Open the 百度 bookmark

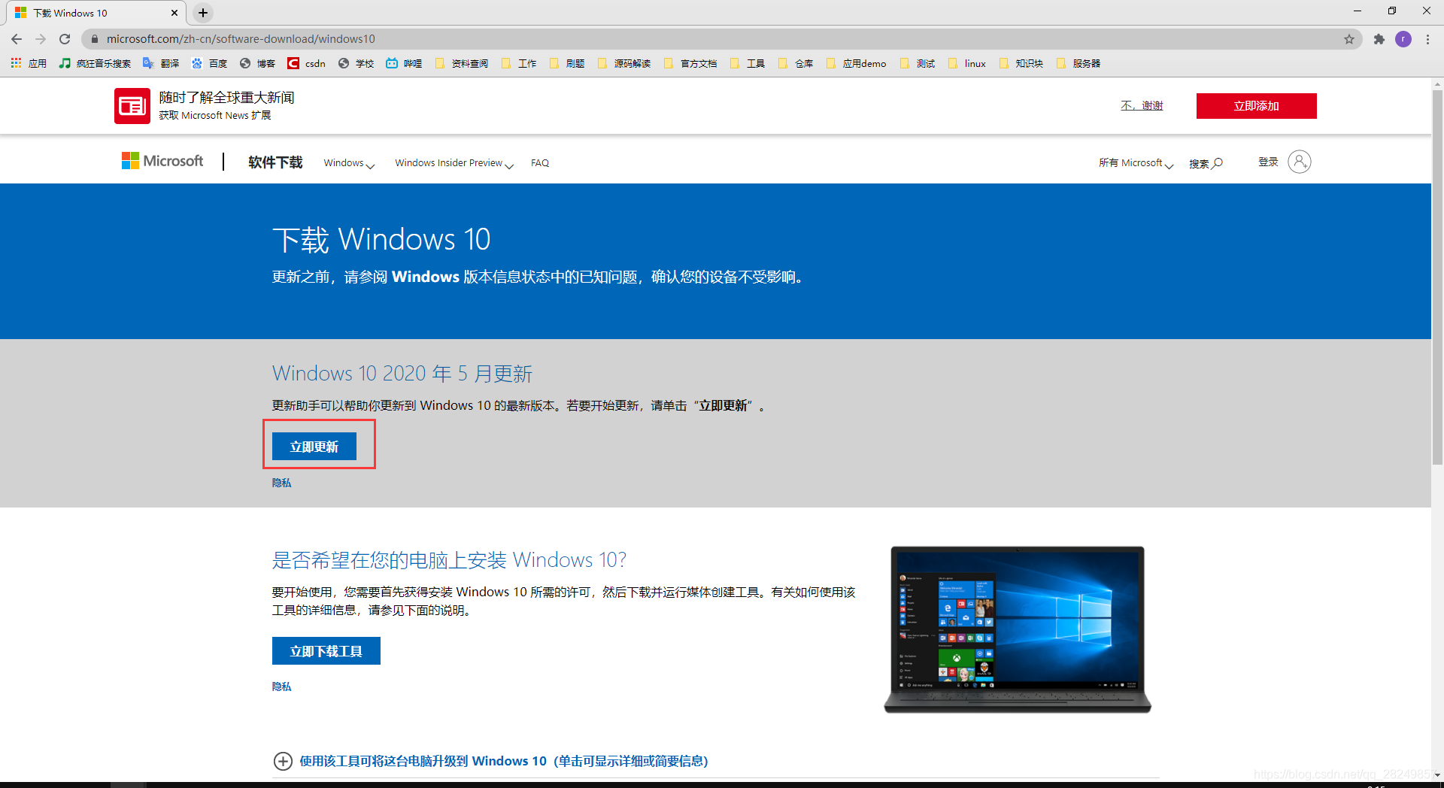tap(209, 63)
